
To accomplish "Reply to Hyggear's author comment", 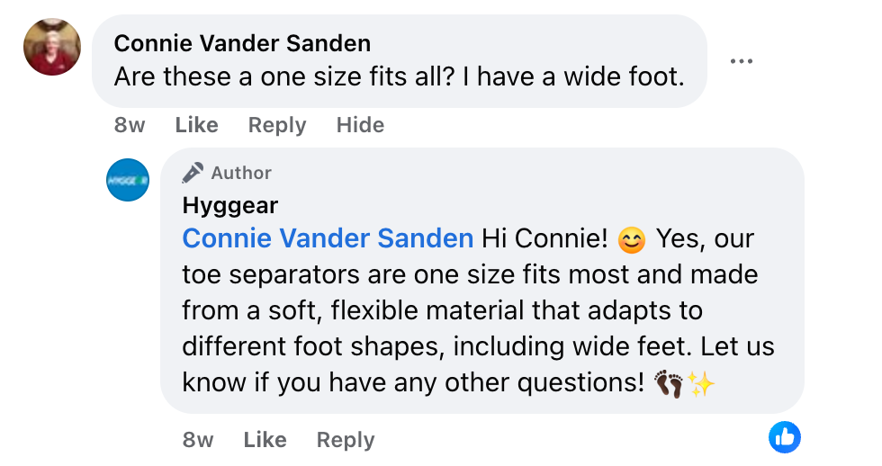I will [346, 440].
